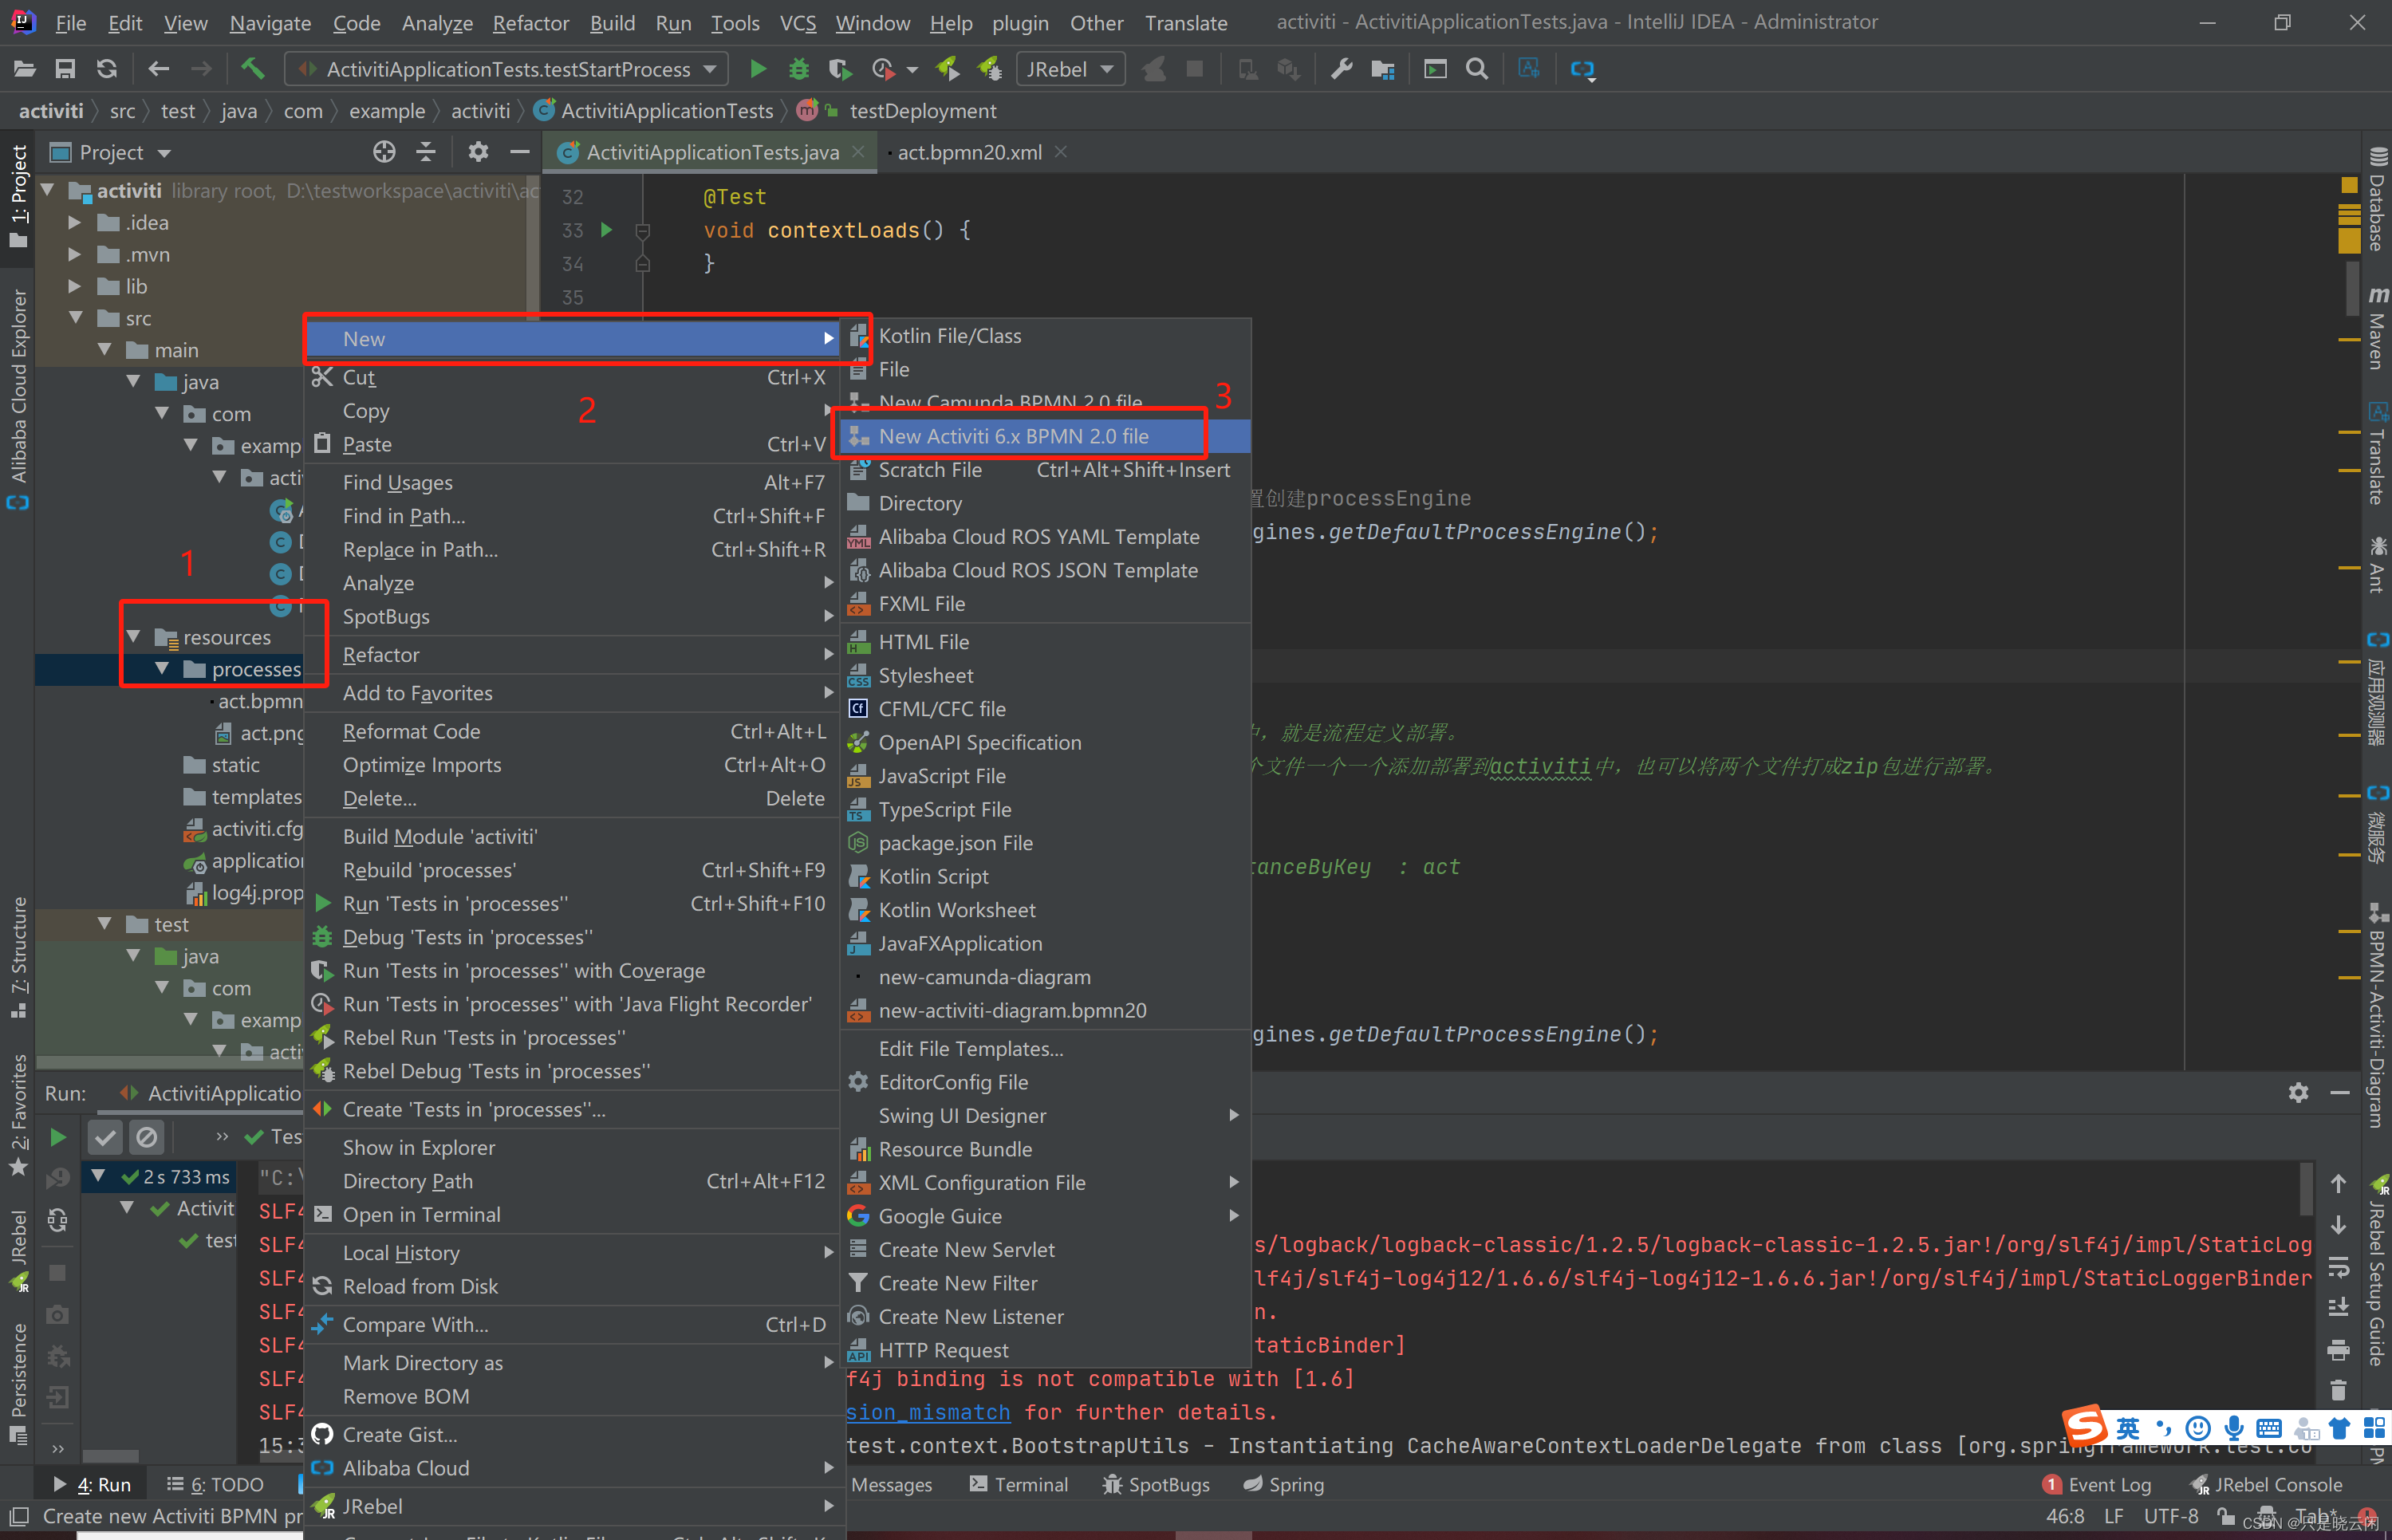
Task: Click the Build project hammer icon
Action: 253,69
